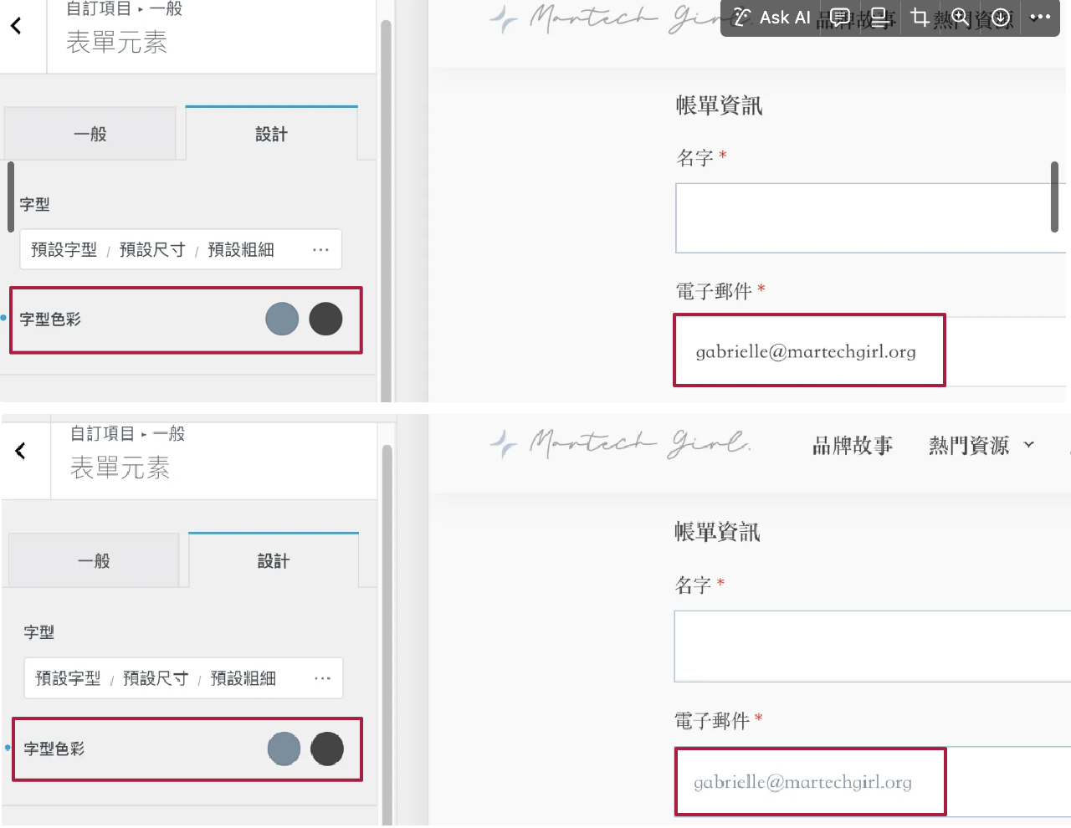Viewport: 1071px width, 828px height.
Task: Click the zoom magnifier icon
Action: [959, 17]
